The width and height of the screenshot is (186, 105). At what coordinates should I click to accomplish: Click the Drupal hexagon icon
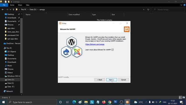[66, 52]
